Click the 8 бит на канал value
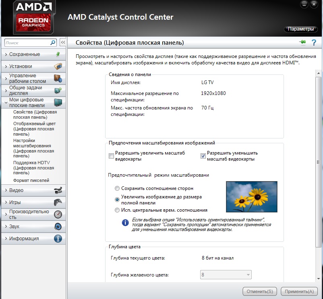The height and width of the screenshot is (299, 323). [218, 258]
